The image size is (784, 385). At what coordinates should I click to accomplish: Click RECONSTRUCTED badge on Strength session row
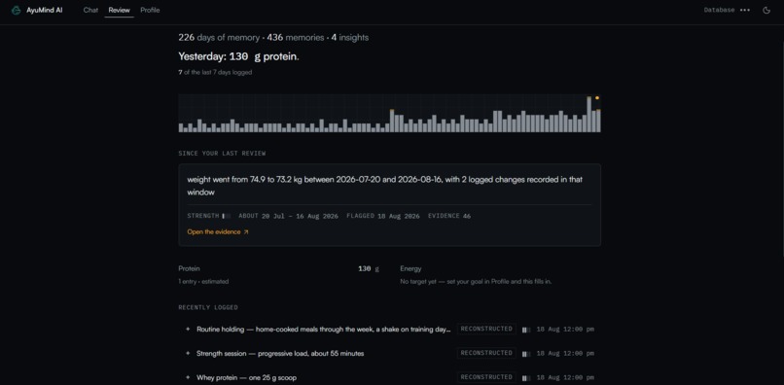click(x=486, y=353)
